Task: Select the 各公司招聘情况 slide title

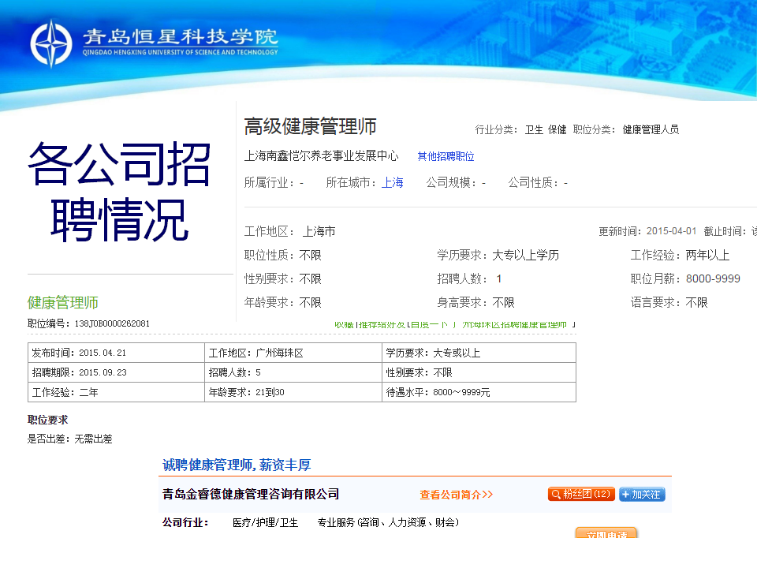Action: tap(119, 192)
